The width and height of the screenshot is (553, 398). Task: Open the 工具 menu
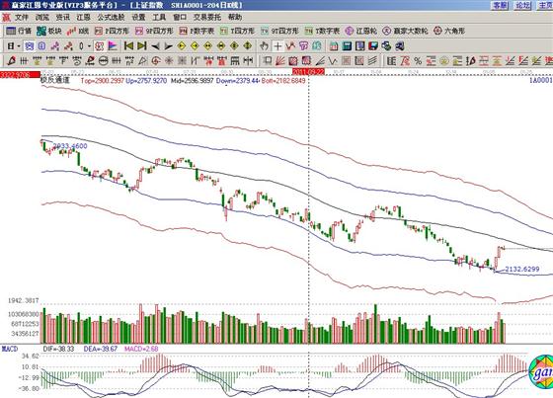(159, 17)
